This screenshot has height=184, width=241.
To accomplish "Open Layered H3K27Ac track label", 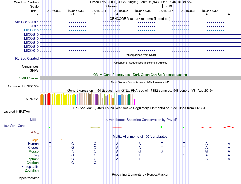I will pyautogui.click(x=16, y=111).
